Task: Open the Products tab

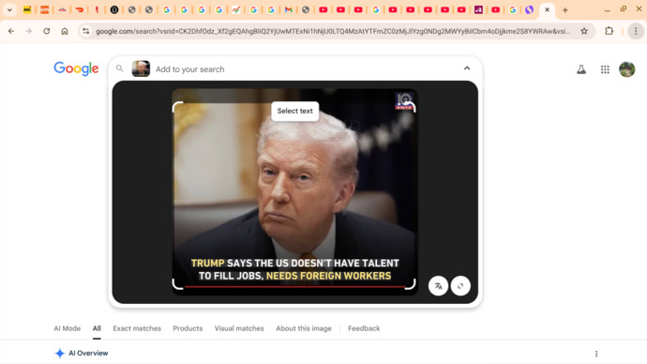Action: click(188, 328)
